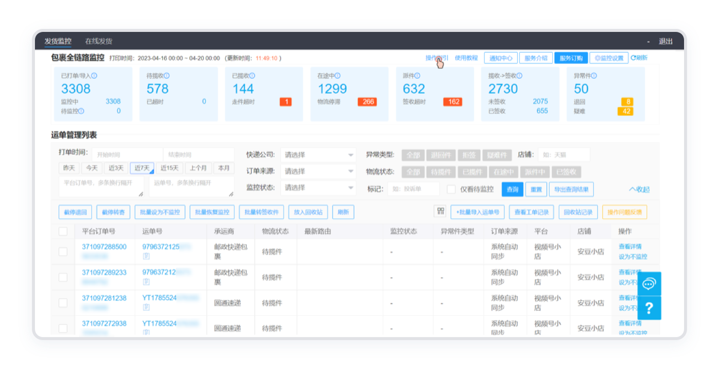719x369 pixels.
Task: Expand the 订单来源 dropdown
Action: click(318, 172)
